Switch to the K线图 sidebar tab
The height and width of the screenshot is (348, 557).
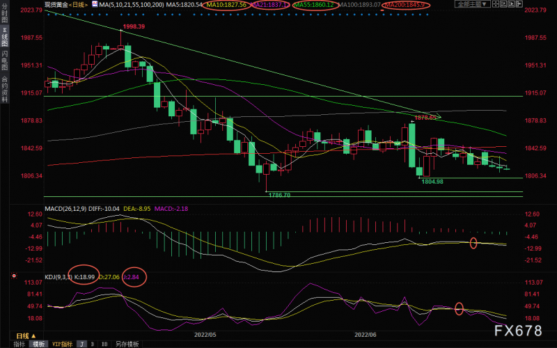click(4, 38)
